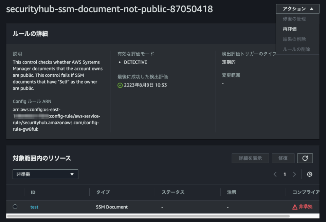Click page number 1 in pagination
This screenshot has height=222, width=326.
click(285, 174)
